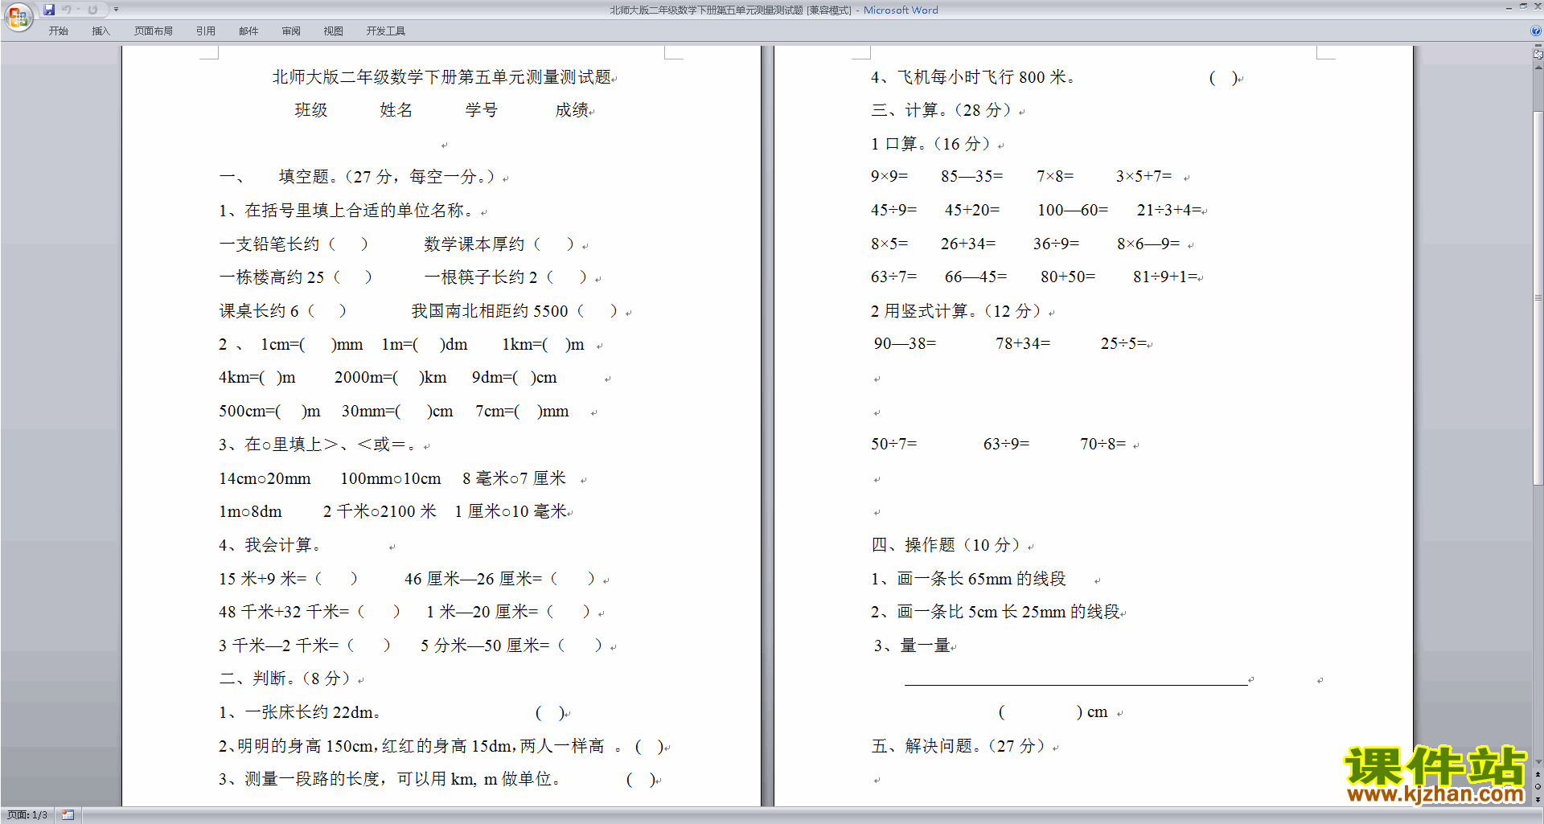Click the Select Browse Object circle button
Image resolution: width=1544 pixels, height=824 pixels.
pyautogui.click(x=1538, y=786)
